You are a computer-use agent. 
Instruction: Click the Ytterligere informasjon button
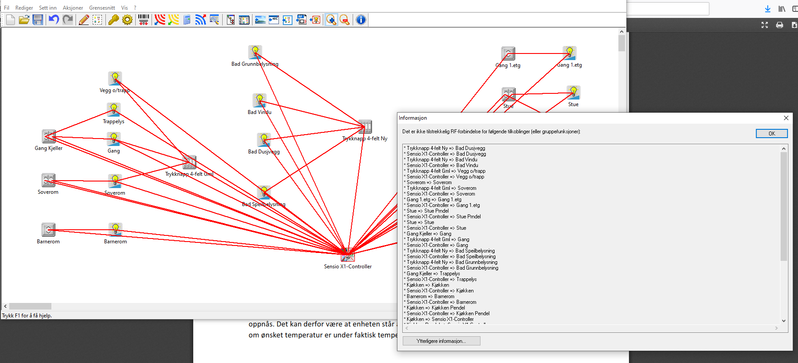(x=441, y=341)
